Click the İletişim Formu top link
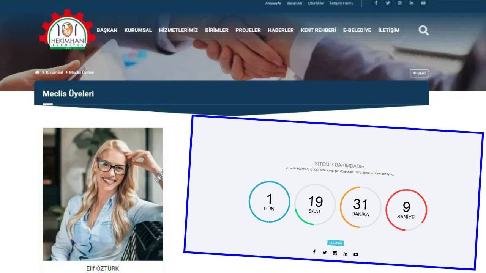The height and width of the screenshot is (273, 486). pyautogui.click(x=341, y=3)
